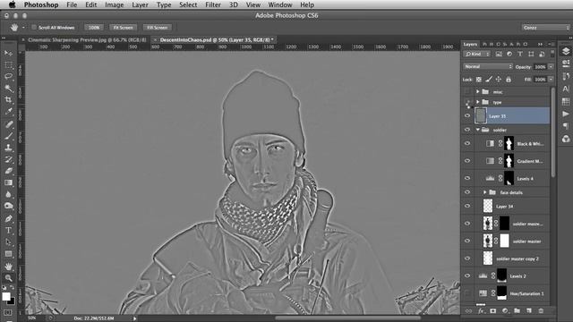
Task: Open the workspace switcher dropdown
Action: coord(545,28)
